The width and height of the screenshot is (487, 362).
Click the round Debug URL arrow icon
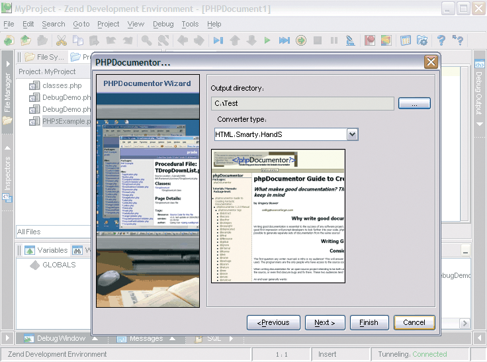pos(300,40)
